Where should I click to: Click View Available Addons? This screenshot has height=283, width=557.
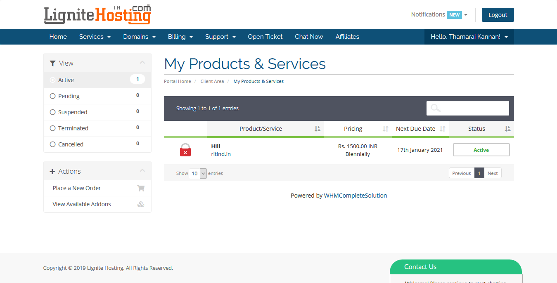tap(97, 204)
